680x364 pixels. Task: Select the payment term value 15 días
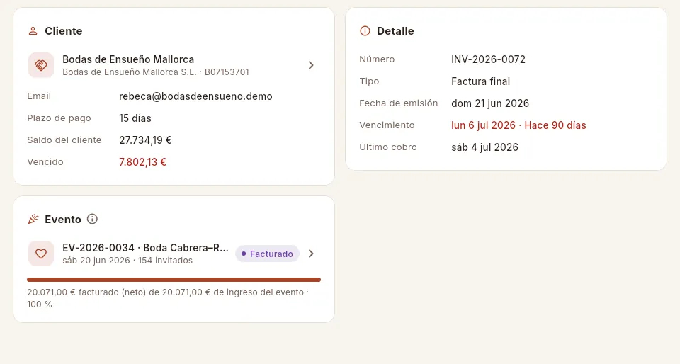[x=135, y=118]
